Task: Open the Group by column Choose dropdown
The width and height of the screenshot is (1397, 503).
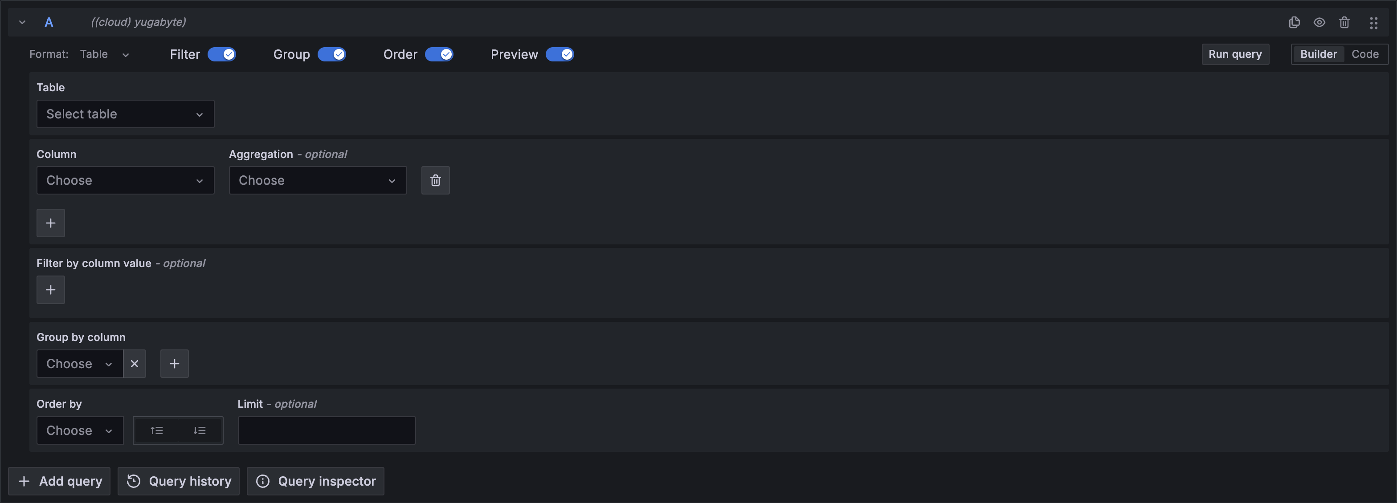Action: tap(80, 364)
